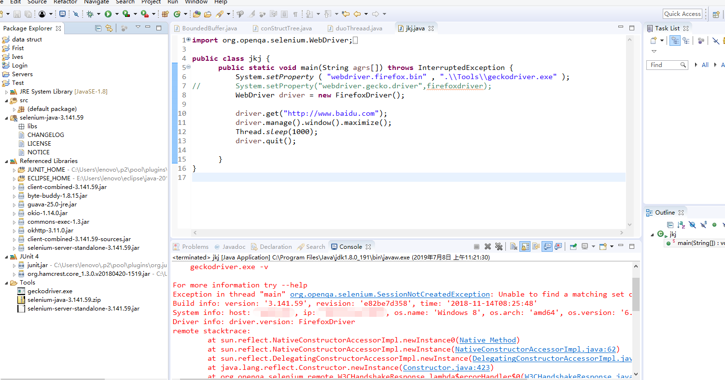Open the Run button dropdown arrow
The image size is (725, 380).
click(x=117, y=14)
